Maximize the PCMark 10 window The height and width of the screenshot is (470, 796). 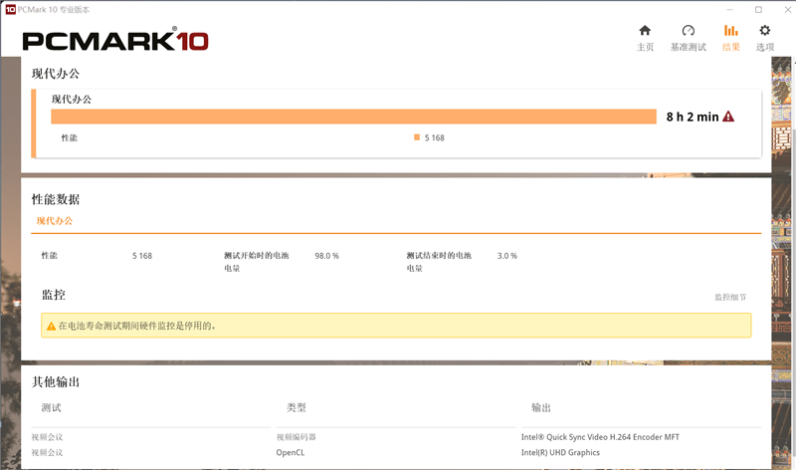758,9
